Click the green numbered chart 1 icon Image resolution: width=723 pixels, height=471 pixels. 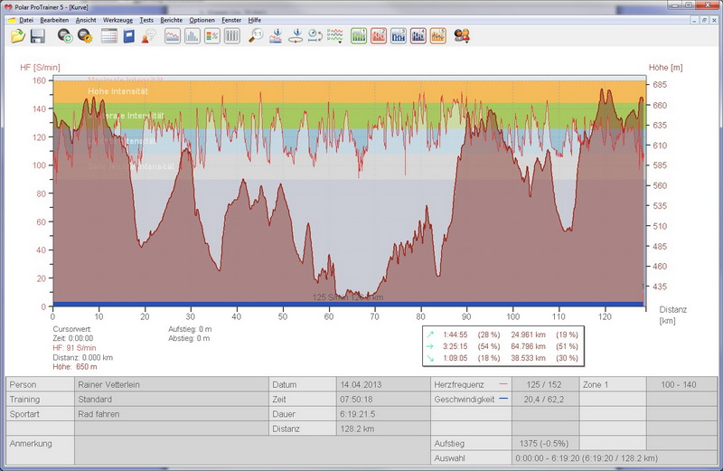(358, 36)
